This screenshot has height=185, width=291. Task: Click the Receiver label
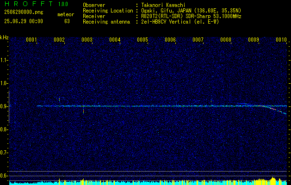point(94,16)
